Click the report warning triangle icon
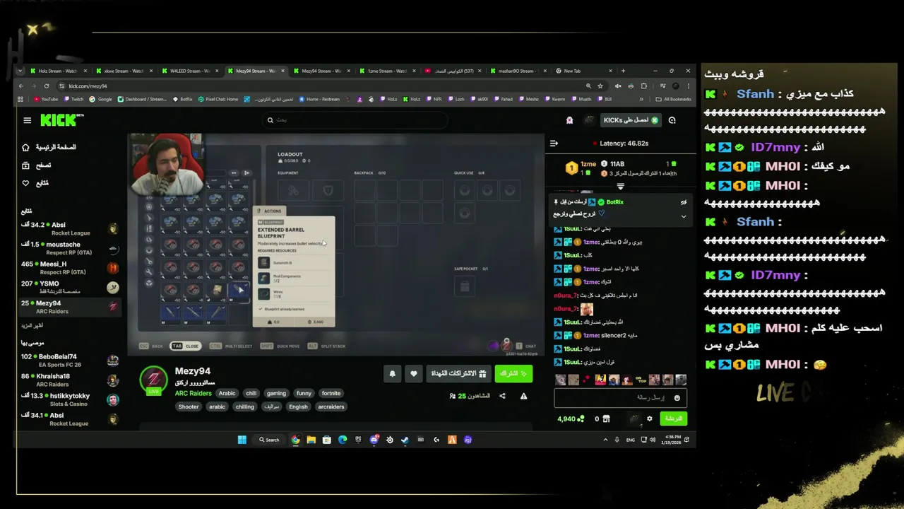This screenshot has height=509, width=904. coord(523,396)
